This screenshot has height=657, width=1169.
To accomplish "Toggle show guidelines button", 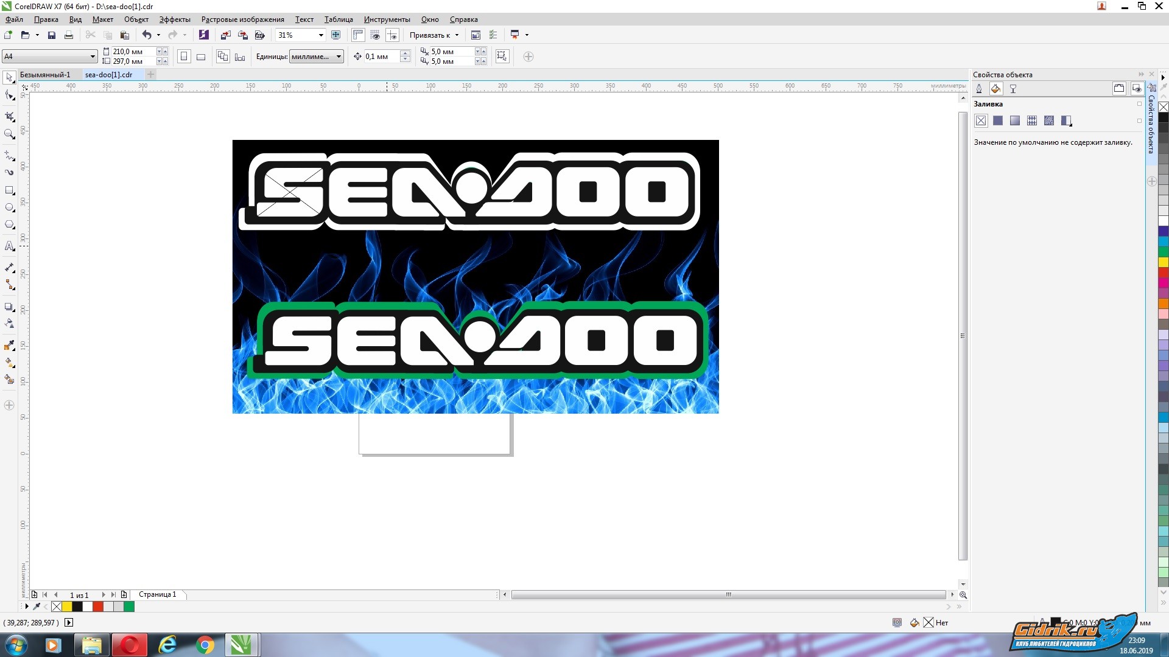I will [392, 35].
